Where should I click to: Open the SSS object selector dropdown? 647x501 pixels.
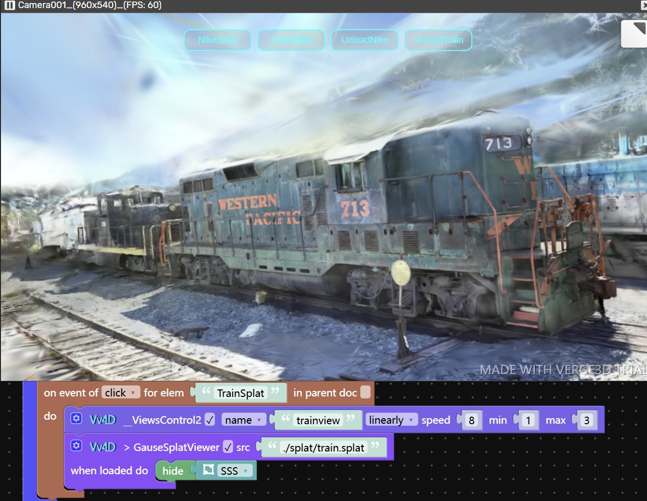pos(235,471)
